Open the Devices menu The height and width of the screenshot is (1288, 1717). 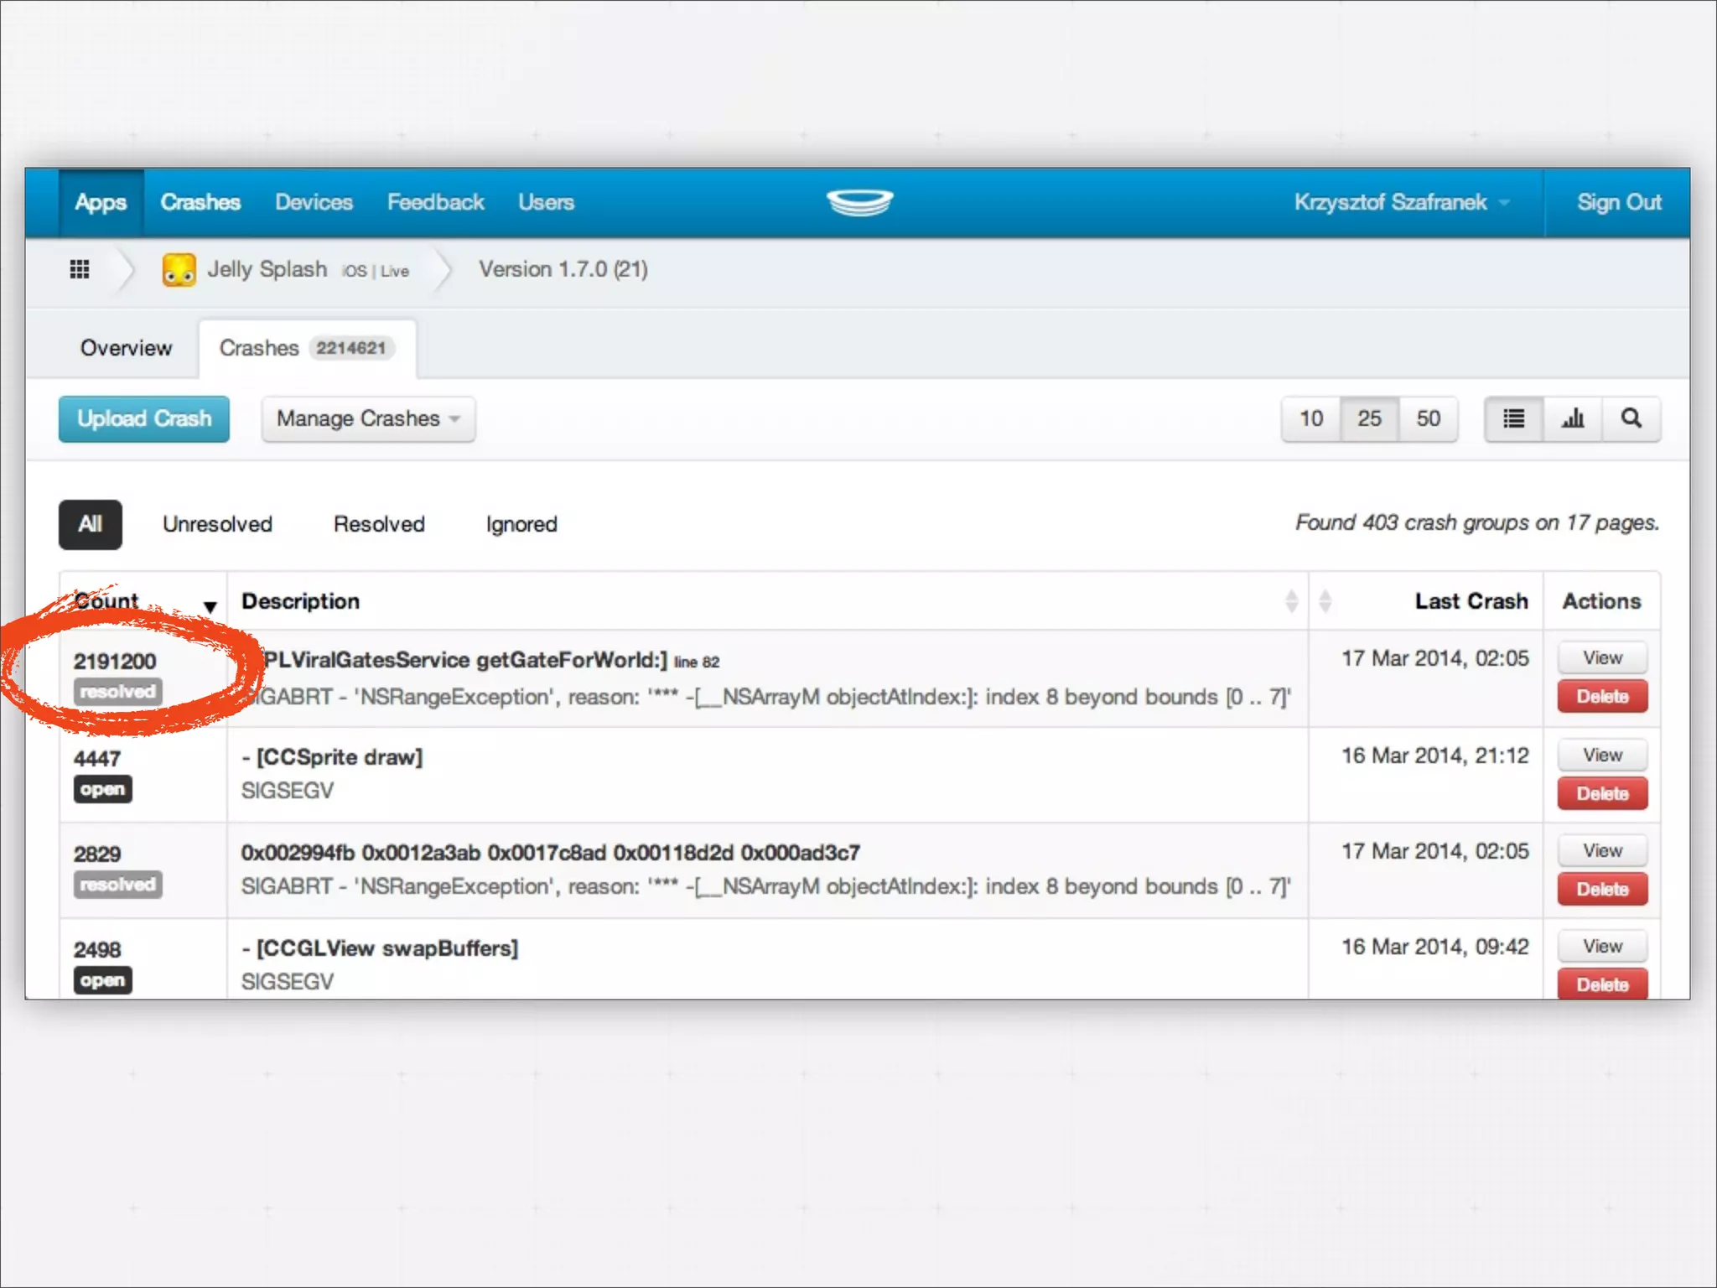point(314,202)
